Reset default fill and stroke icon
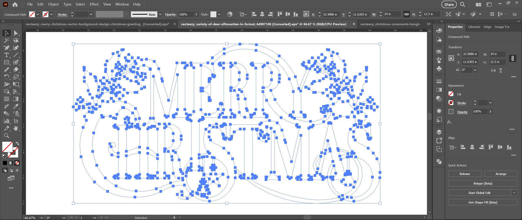 pos(4,155)
